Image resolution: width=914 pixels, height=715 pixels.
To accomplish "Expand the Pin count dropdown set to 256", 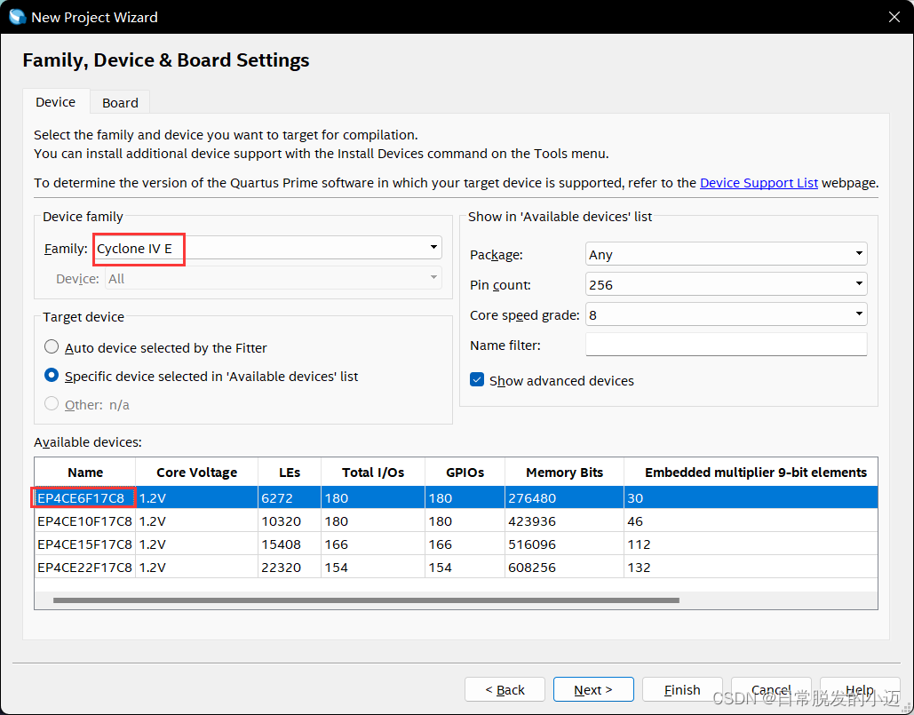I will pyautogui.click(x=726, y=284).
